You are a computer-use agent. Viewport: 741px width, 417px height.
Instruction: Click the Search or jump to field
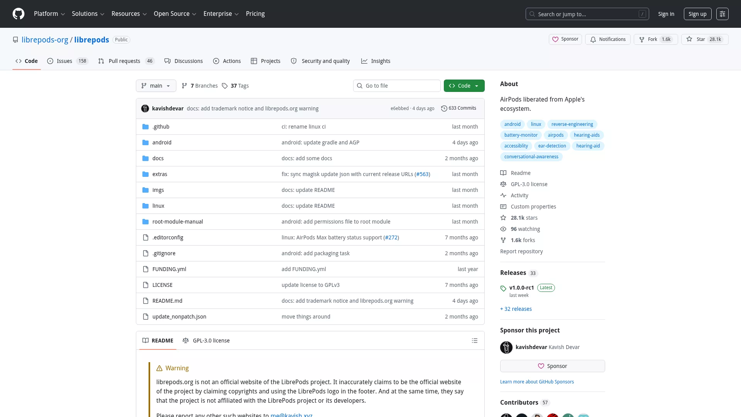[x=587, y=14]
